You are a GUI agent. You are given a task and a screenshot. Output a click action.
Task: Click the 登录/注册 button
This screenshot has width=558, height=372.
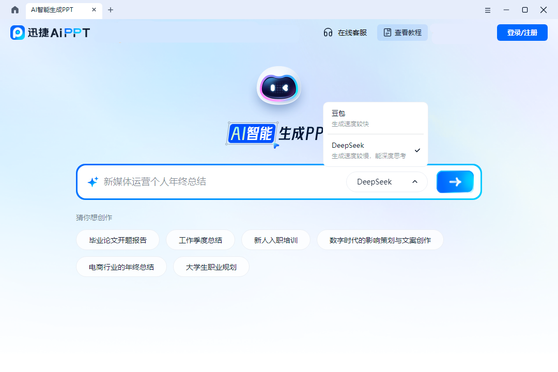522,33
